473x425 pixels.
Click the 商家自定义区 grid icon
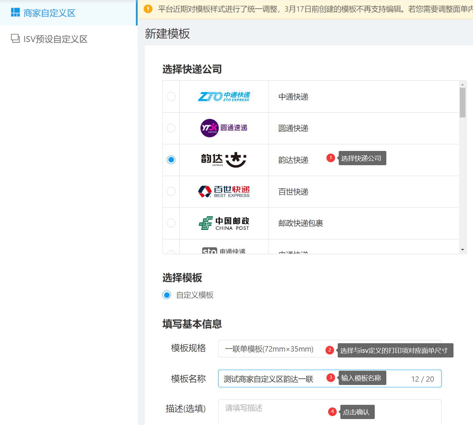point(16,13)
